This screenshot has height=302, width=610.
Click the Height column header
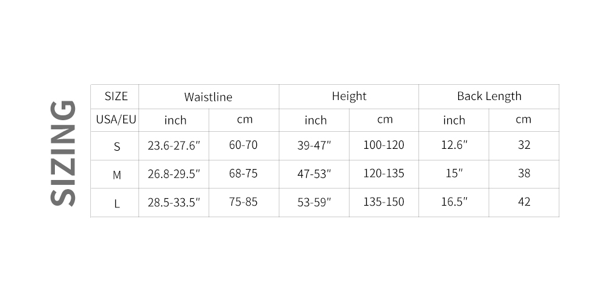point(349,96)
